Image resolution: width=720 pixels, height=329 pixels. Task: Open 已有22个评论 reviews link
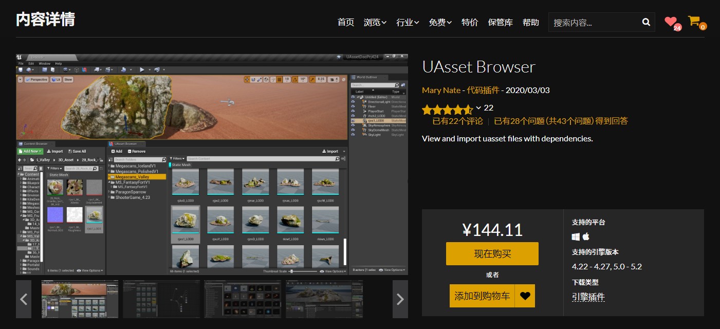coord(457,121)
